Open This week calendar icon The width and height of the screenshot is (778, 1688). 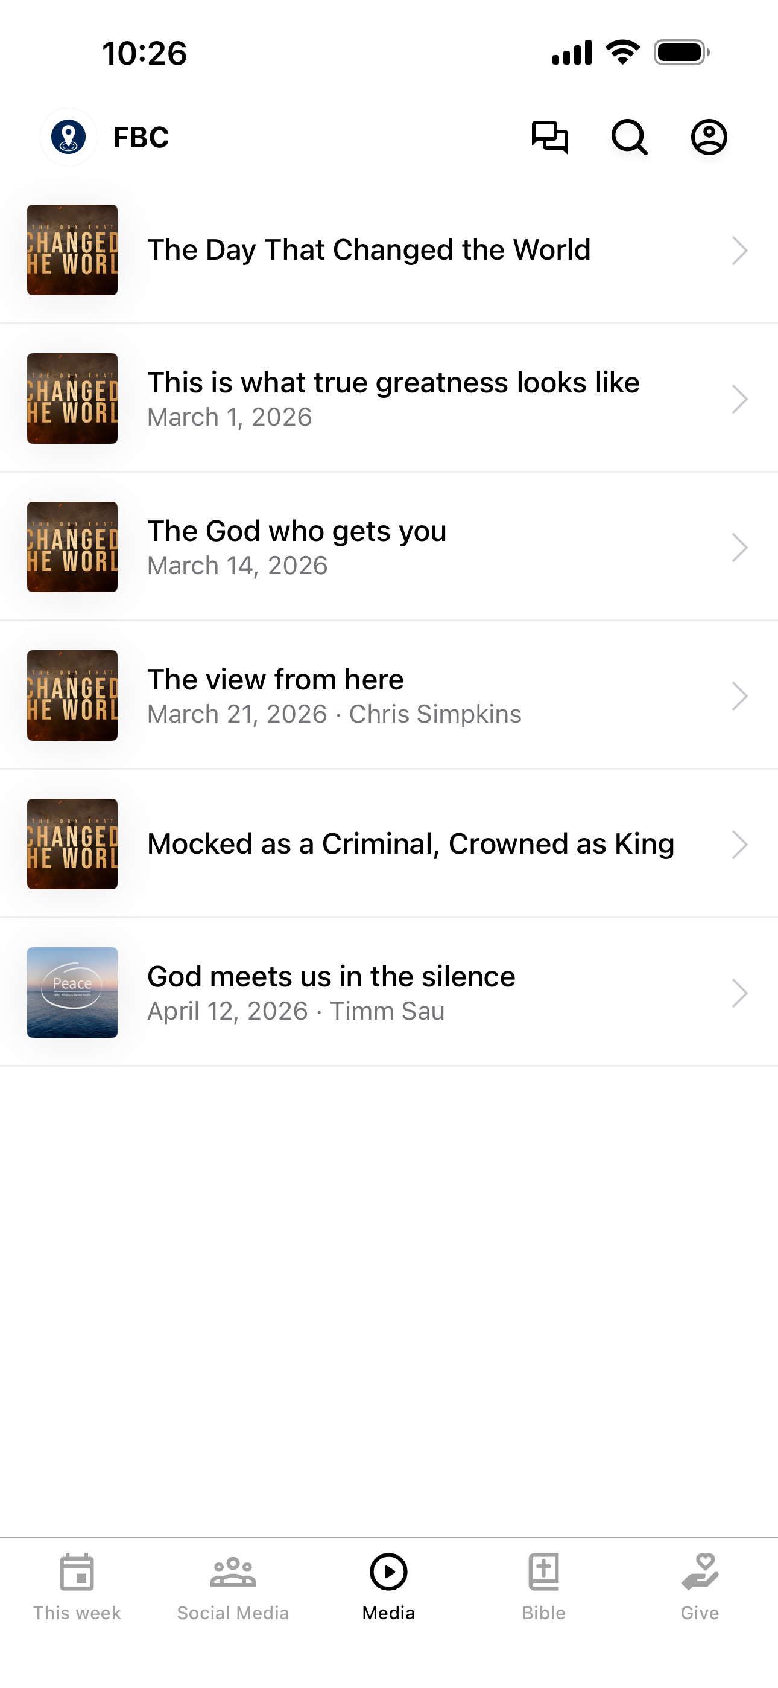[77, 1571]
